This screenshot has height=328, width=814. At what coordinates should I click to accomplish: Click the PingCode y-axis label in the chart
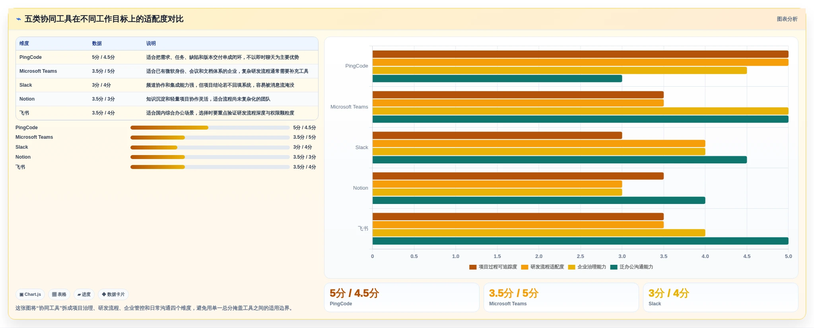357,66
